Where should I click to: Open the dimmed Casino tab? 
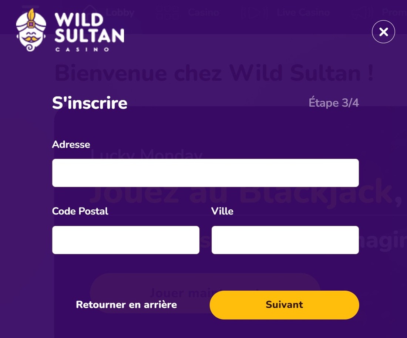click(204, 13)
